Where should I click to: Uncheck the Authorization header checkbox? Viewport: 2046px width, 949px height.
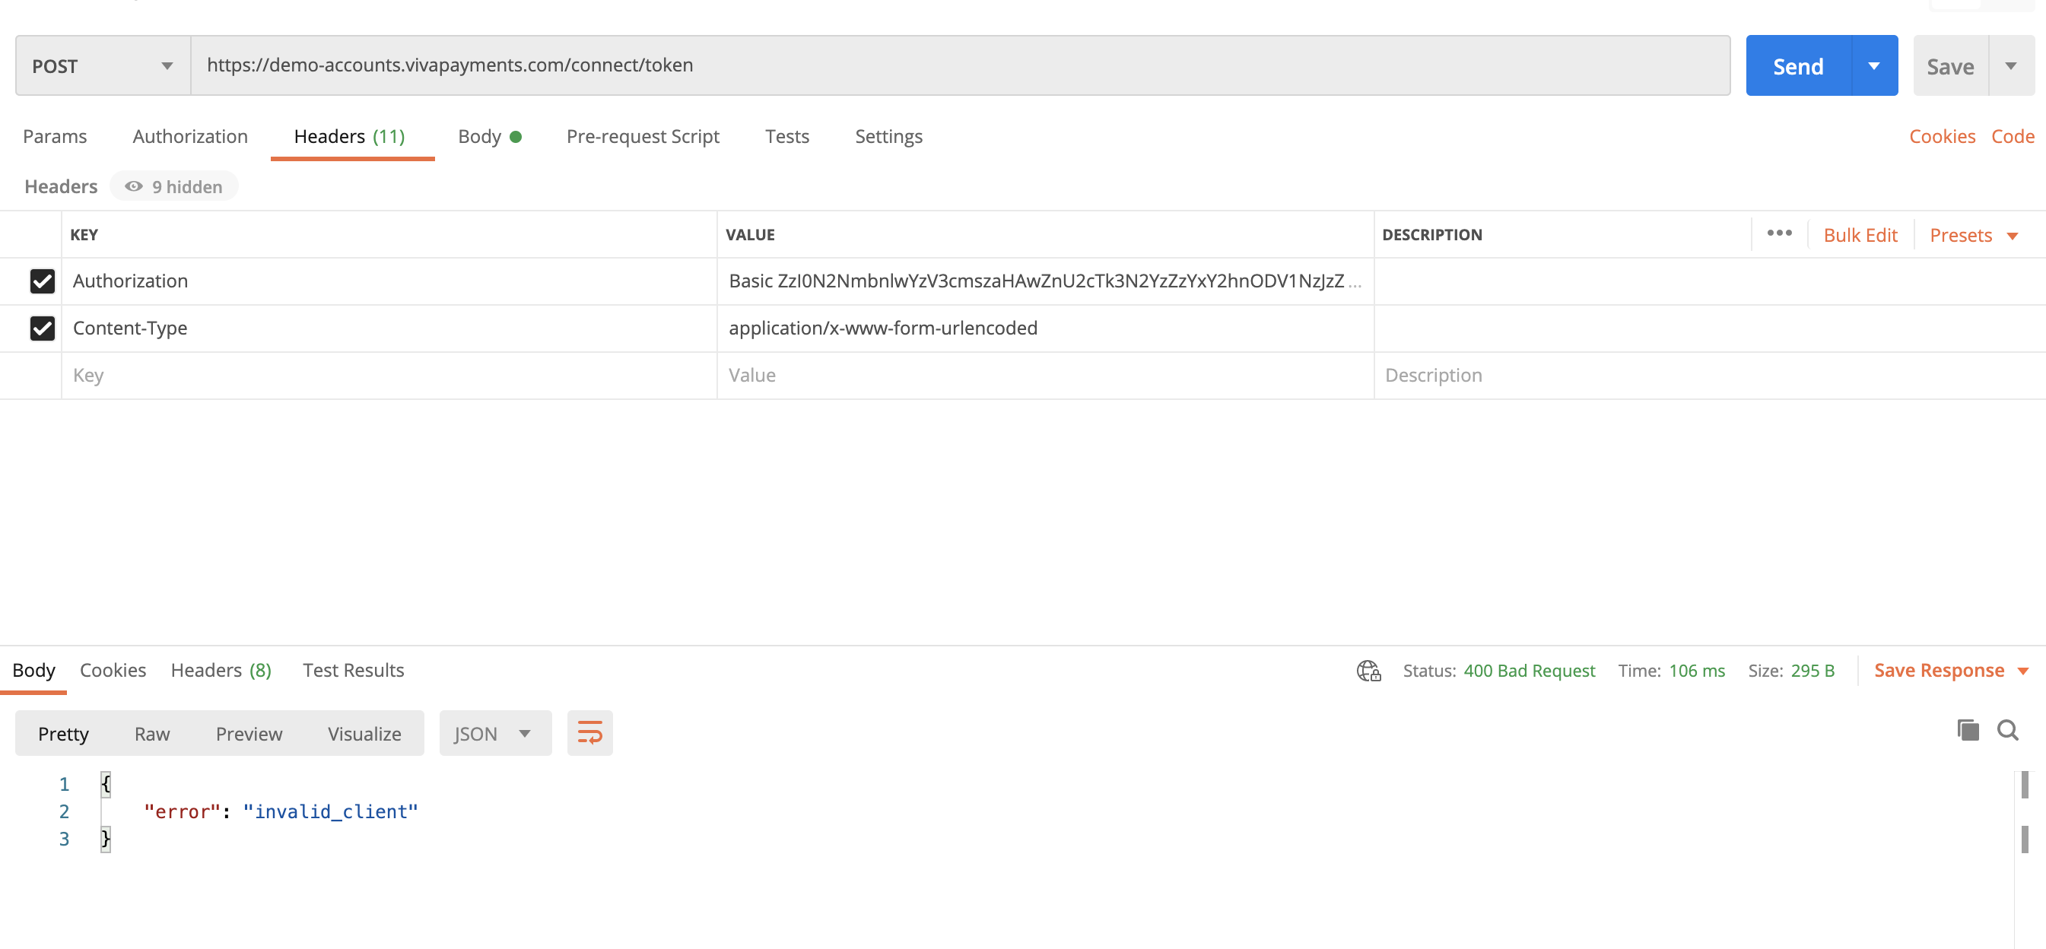[x=42, y=281]
